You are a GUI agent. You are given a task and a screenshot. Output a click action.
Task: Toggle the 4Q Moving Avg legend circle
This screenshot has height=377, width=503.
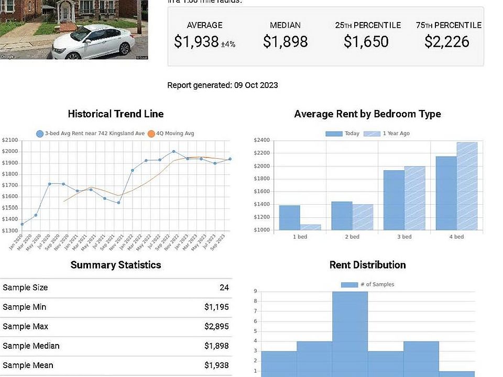point(151,134)
